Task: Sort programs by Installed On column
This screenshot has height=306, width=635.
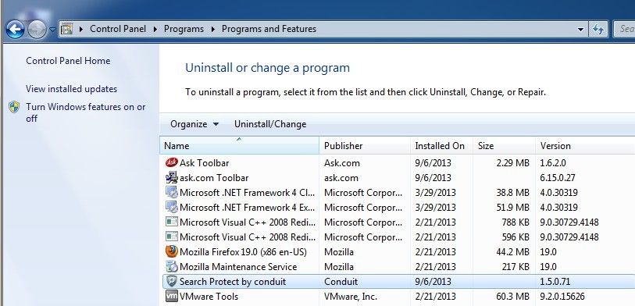Action: (442, 146)
